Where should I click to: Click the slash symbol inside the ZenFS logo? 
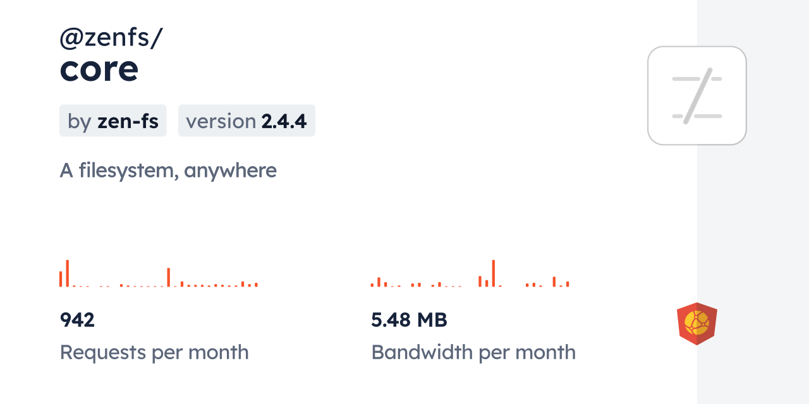click(697, 97)
